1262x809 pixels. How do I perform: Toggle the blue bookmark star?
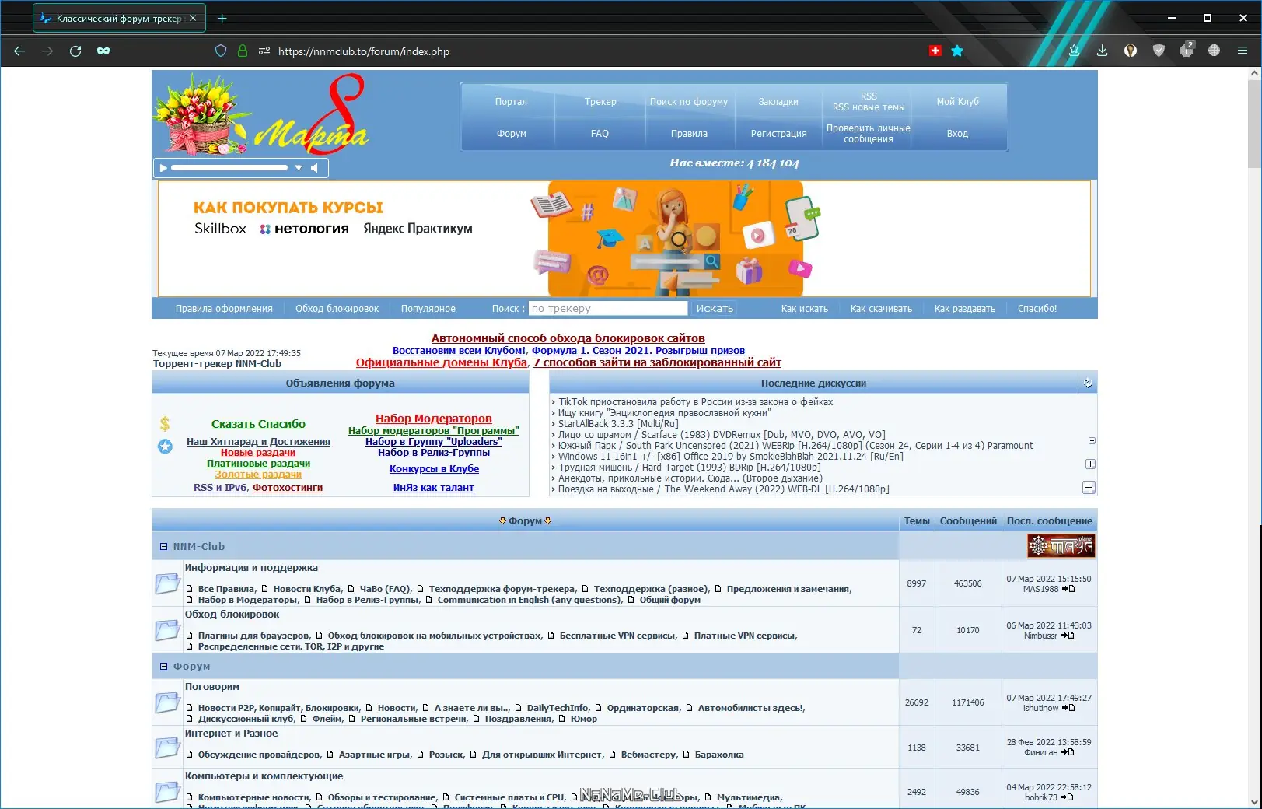(x=957, y=51)
